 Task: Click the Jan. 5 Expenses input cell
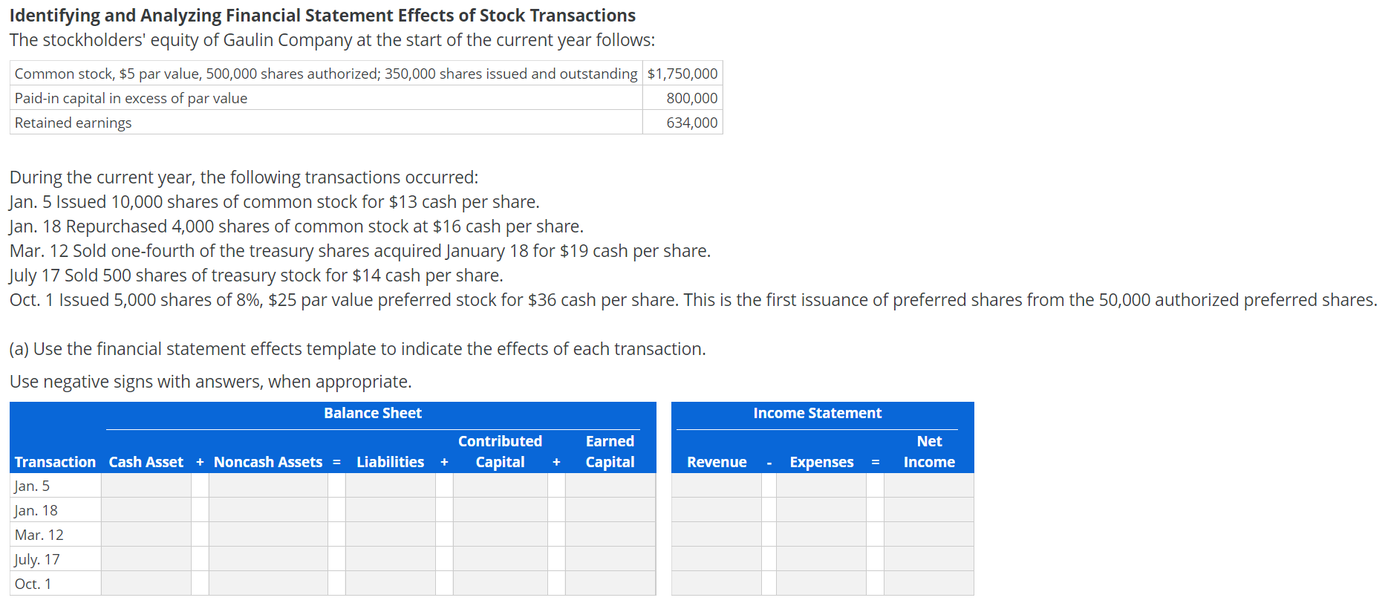pyautogui.click(x=821, y=486)
